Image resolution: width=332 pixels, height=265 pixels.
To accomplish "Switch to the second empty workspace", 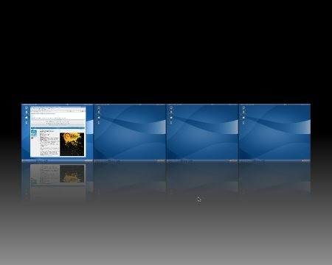I will pos(130,133).
